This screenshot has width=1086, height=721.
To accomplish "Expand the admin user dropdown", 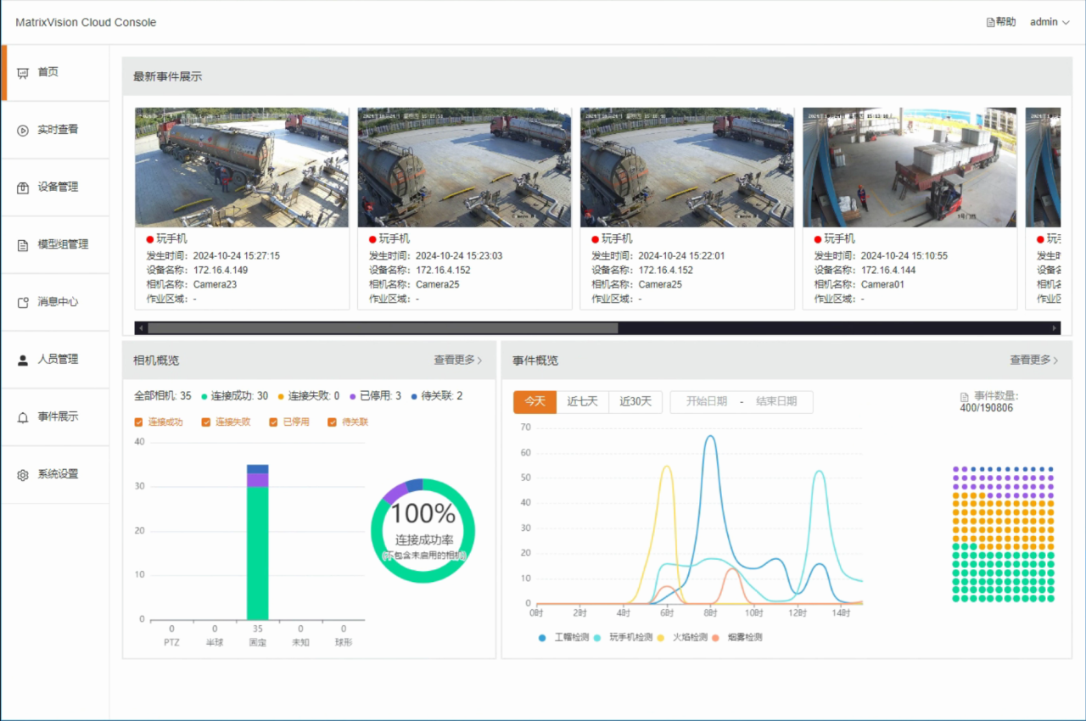I will tap(1050, 22).
